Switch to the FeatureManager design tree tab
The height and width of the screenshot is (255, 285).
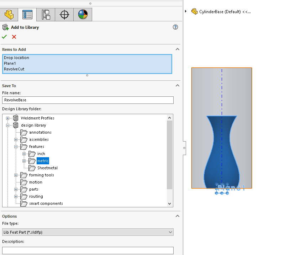[x=9, y=14]
